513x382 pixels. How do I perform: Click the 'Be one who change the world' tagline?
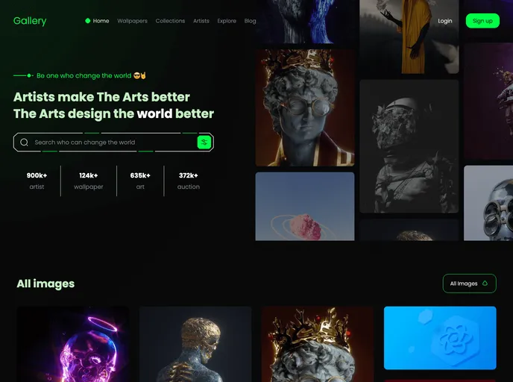(x=91, y=75)
